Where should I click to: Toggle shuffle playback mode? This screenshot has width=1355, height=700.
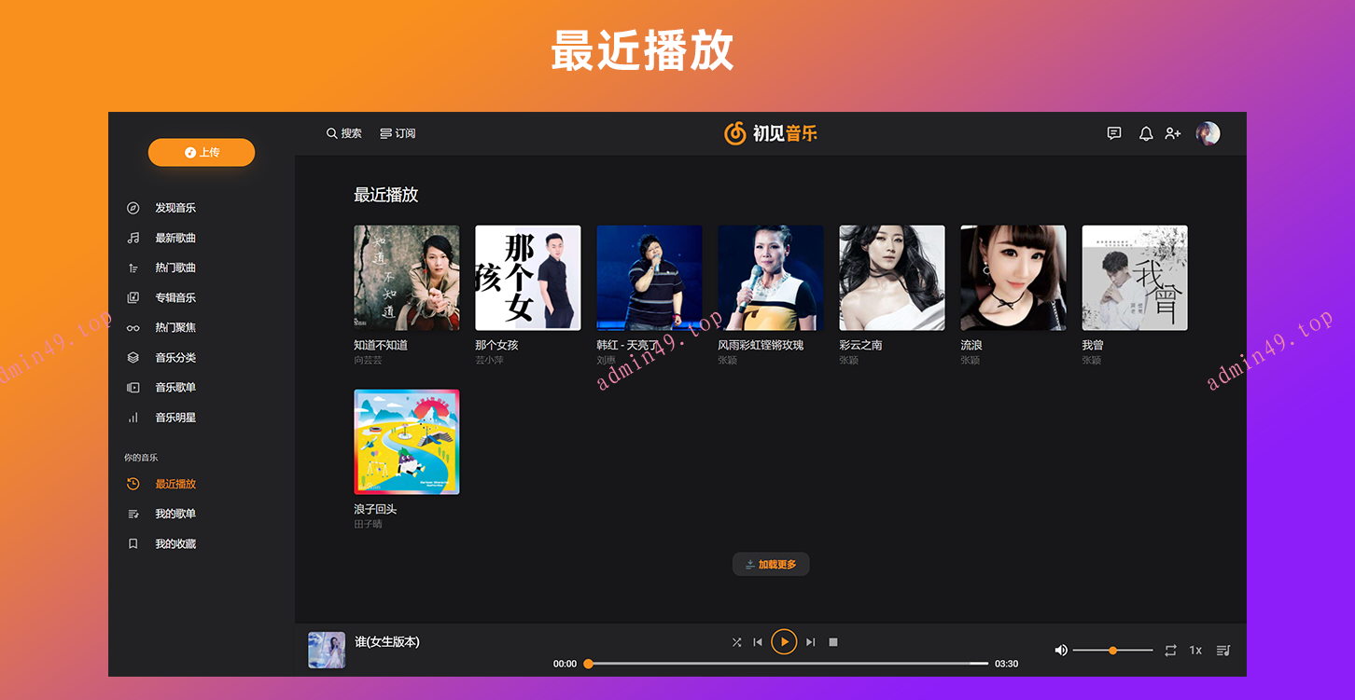pos(736,642)
